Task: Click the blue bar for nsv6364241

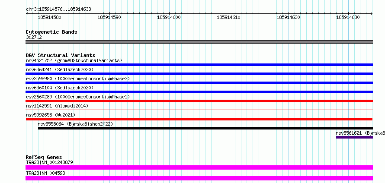Action: 199,74
